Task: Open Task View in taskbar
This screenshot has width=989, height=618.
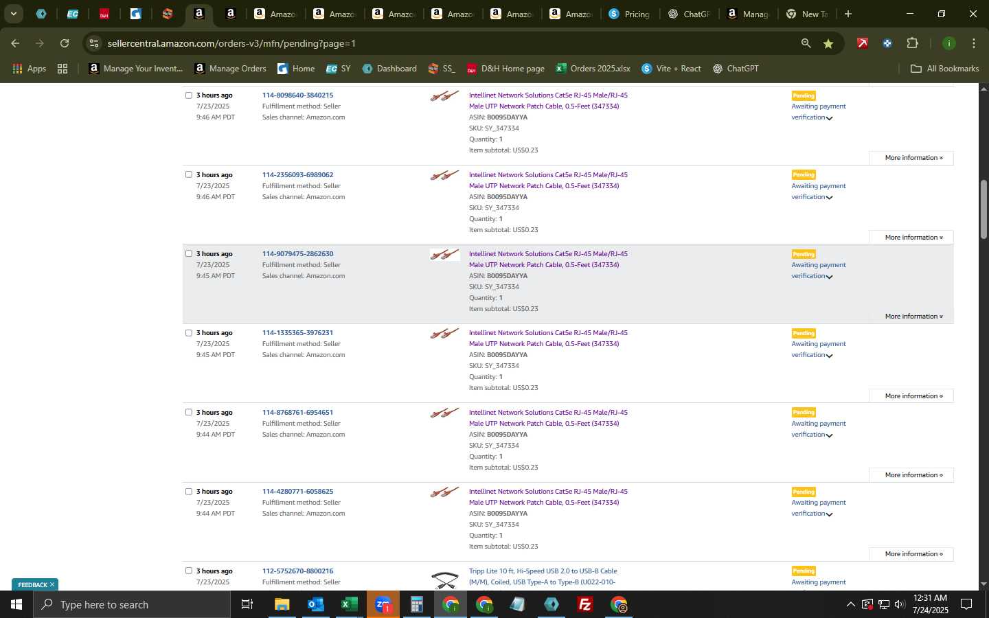Action: (x=247, y=604)
